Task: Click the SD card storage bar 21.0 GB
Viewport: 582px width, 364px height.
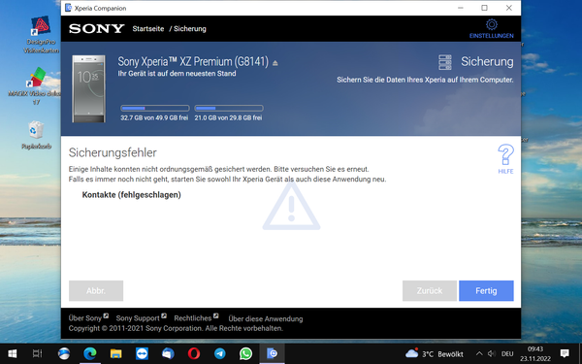Action: coord(229,108)
